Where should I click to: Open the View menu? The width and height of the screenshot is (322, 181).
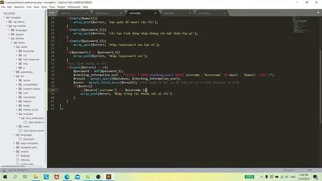(x=36, y=7)
